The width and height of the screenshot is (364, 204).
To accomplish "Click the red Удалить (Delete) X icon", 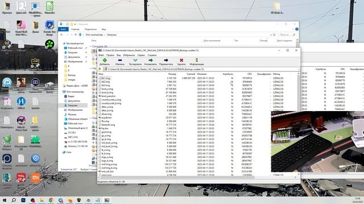I will coord(181,60).
